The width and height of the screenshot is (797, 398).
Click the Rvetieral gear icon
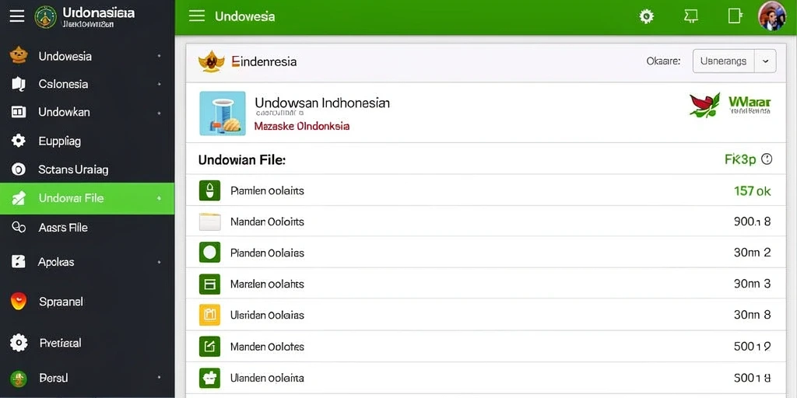[19, 343]
